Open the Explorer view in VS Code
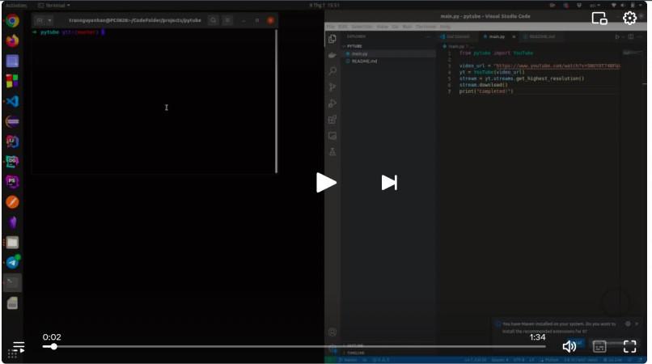Viewport: 652px width, 364px height. [x=332, y=39]
